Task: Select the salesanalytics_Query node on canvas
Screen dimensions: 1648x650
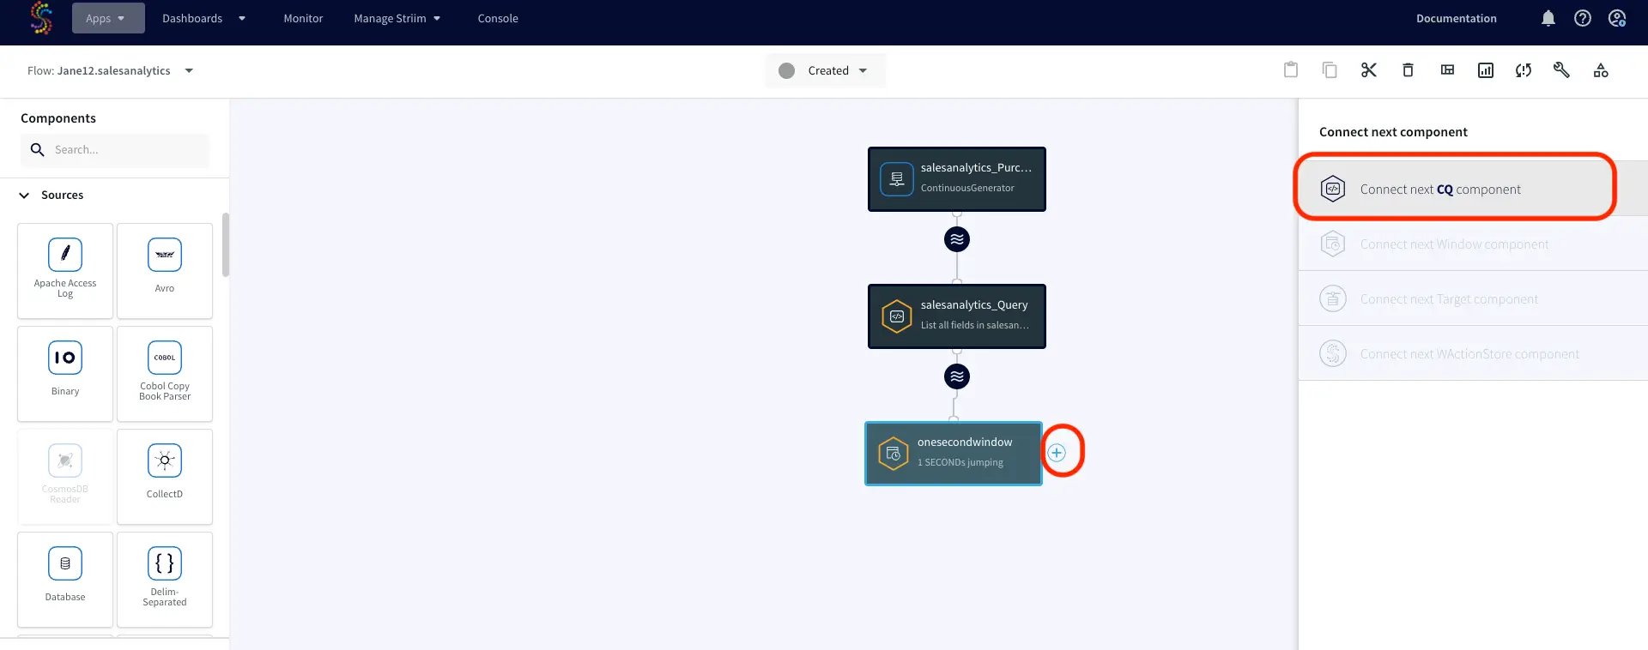Action: (x=956, y=316)
